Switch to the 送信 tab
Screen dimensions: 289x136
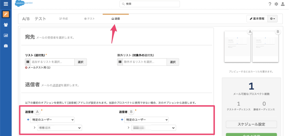(115, 19)
